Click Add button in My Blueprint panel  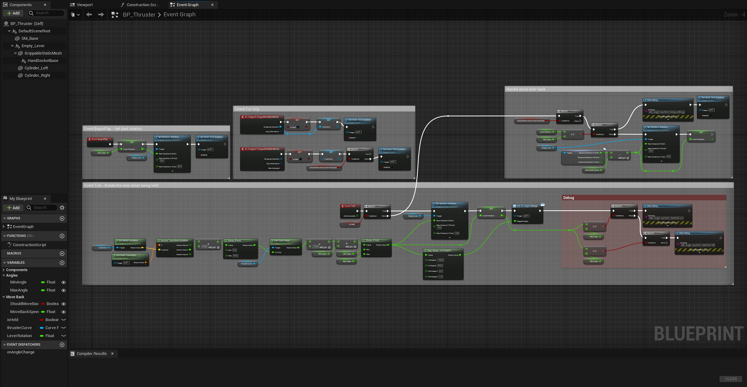(x=13, y=208)
